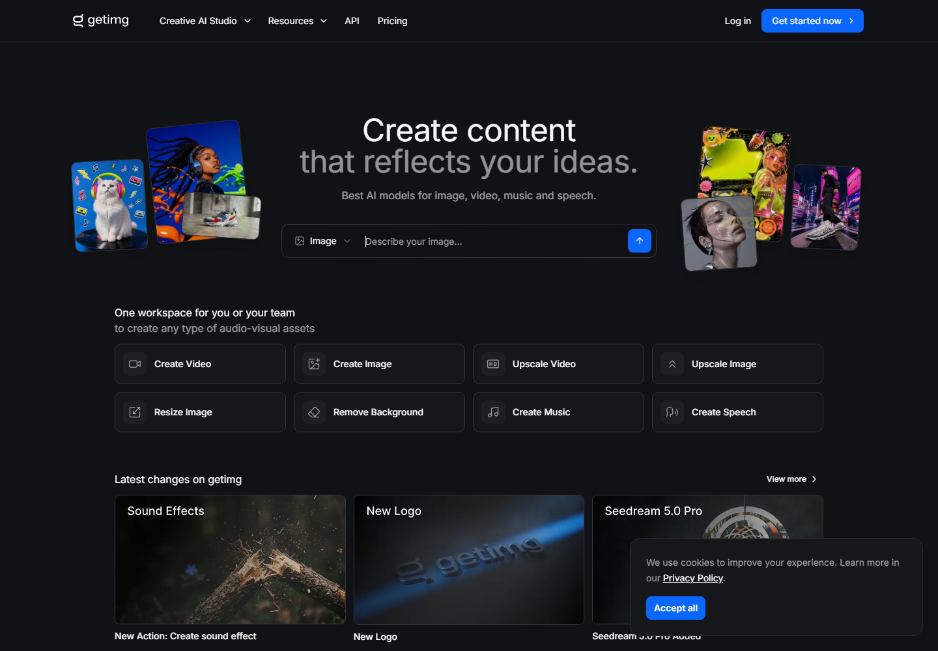
Task: Click the getimg logo in header
Action: (x=101, y=21)
